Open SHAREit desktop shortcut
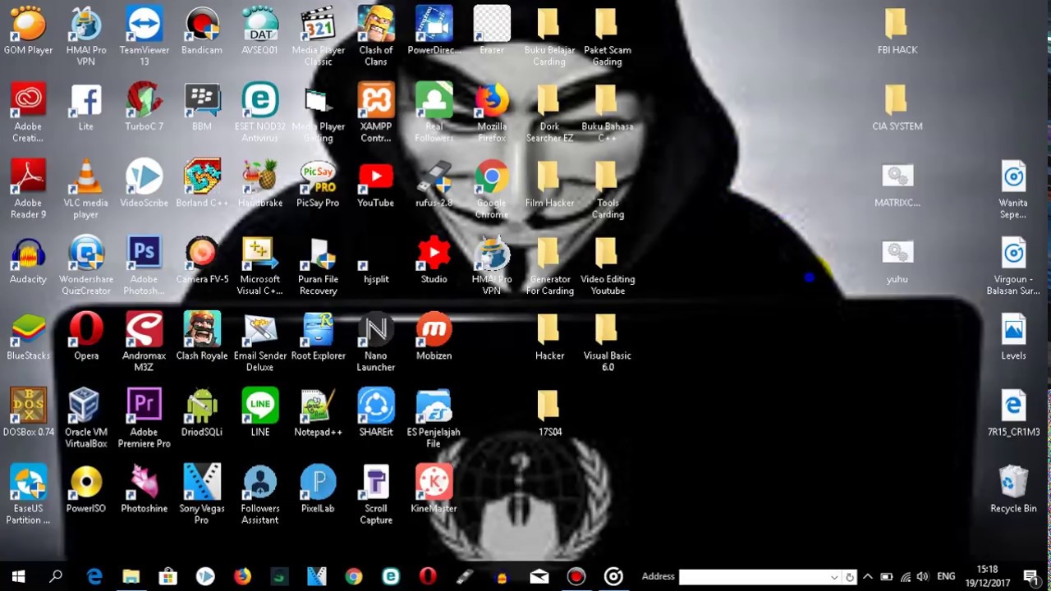 pyautogui.click(x=376, y=412)
